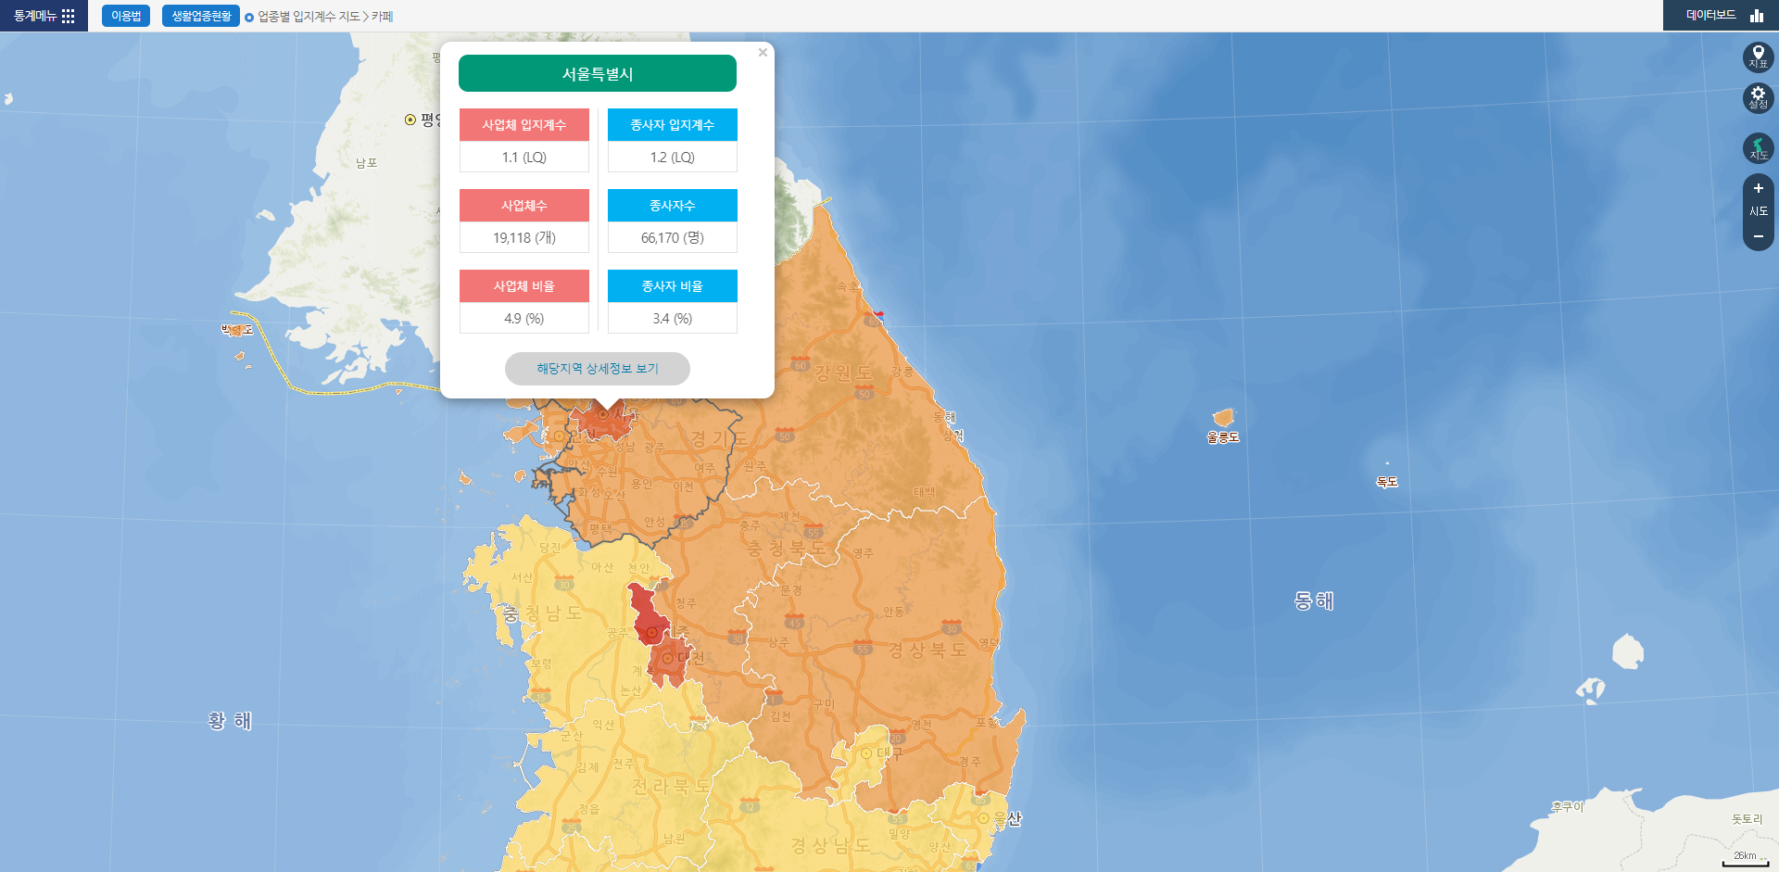This screenshot has width=1779, height=872.
Task: Zoom out with the minus button
Action: (x=1758, y=236)
